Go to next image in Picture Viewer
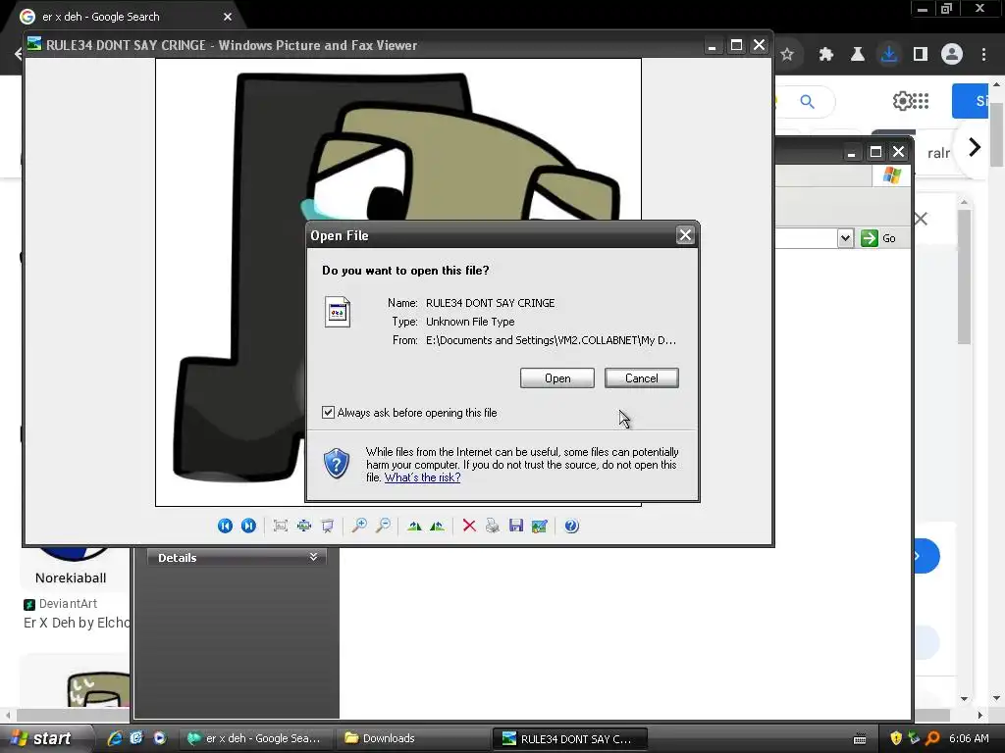The height and width of the screenshot is (753, 1005). pyautogui.click(x=248, y=526)
